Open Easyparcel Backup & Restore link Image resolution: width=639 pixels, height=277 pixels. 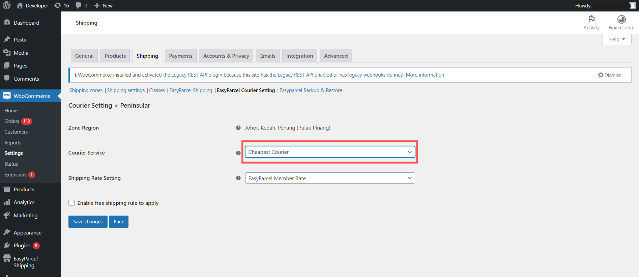[x=311, y=90]
